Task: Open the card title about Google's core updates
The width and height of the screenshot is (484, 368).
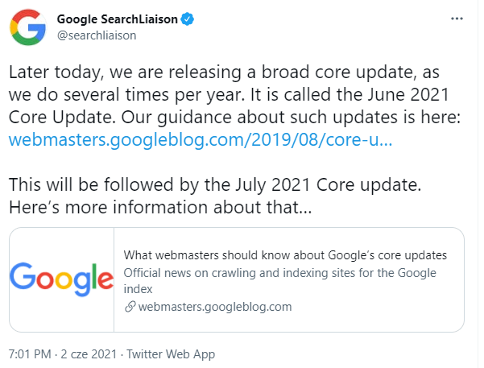Action: point(285,255)
